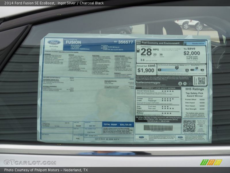Click the Roof Strength GOOD row
Viewport: 230px width, 173px height.
pyautogui.click(x=195, y=109)
